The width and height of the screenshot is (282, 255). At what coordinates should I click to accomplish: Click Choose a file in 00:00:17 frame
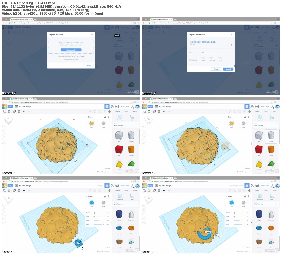click(71, 50)
